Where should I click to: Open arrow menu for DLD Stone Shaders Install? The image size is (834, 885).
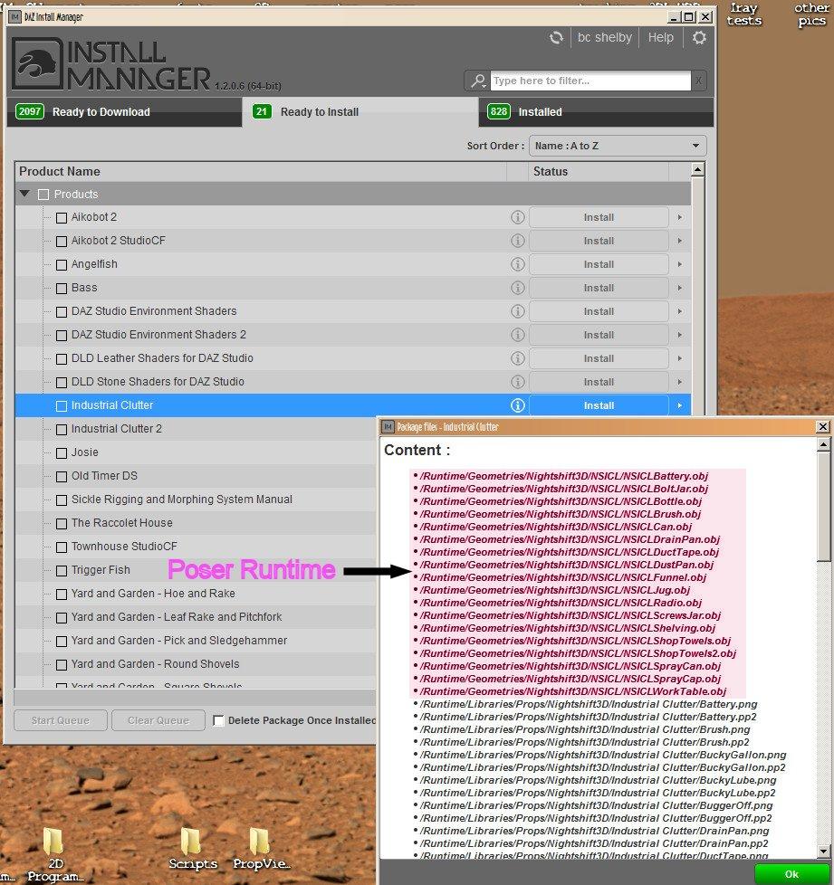click(x=680, y=382)
